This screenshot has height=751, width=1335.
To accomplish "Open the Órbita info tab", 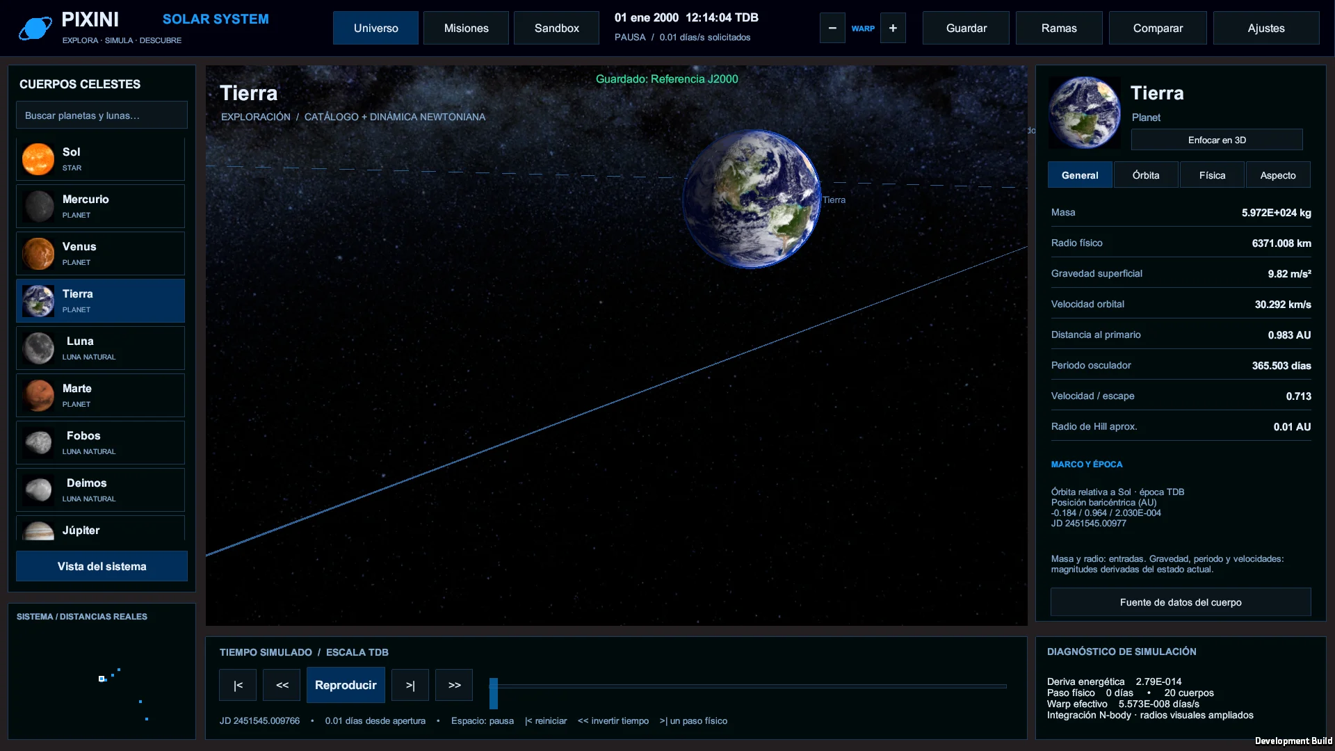I will coord(1146,175).
